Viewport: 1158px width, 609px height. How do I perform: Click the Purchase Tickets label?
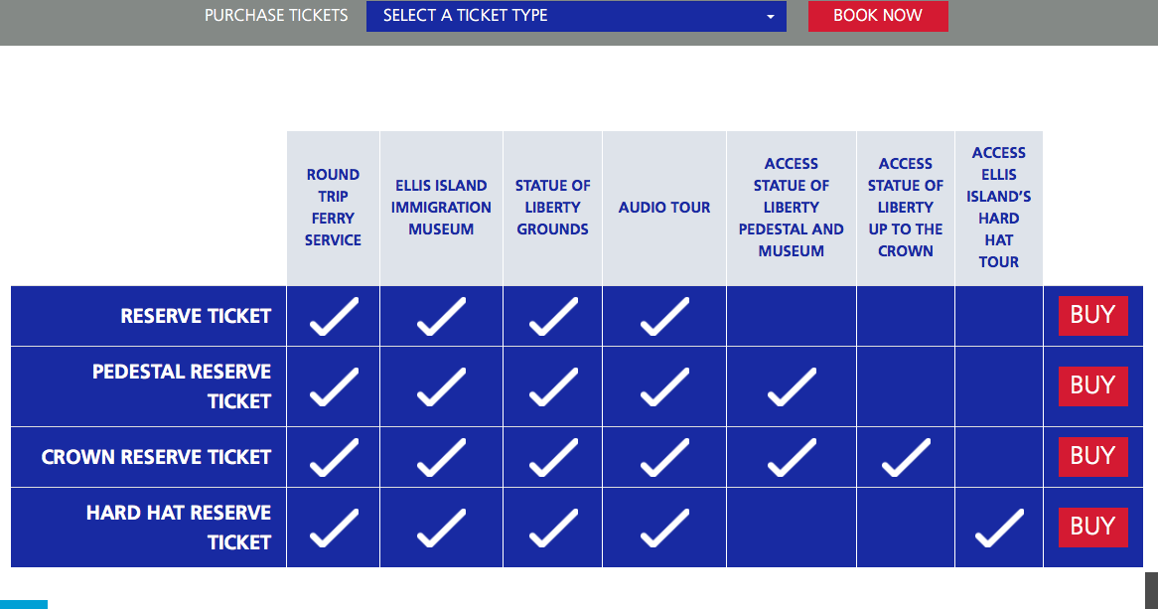pos(276,16)
